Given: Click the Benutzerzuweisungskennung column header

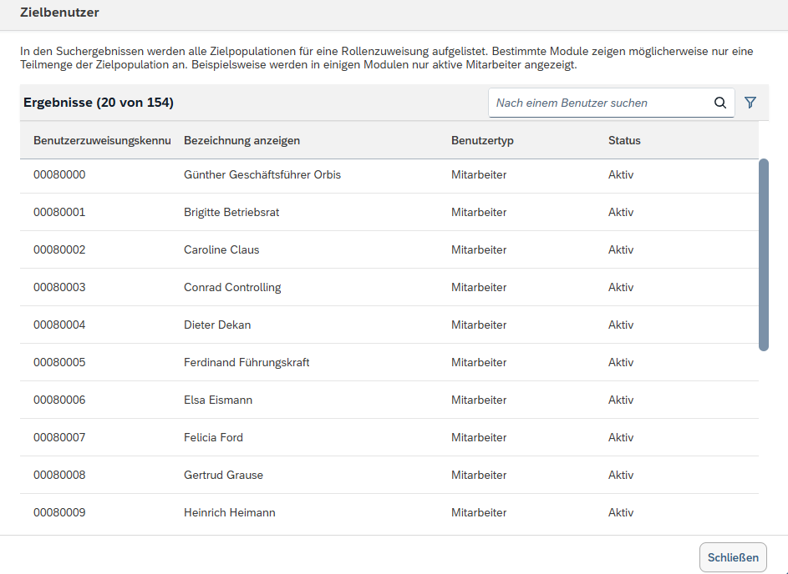Looking at the screenshot, I should (x=102, y=140).
